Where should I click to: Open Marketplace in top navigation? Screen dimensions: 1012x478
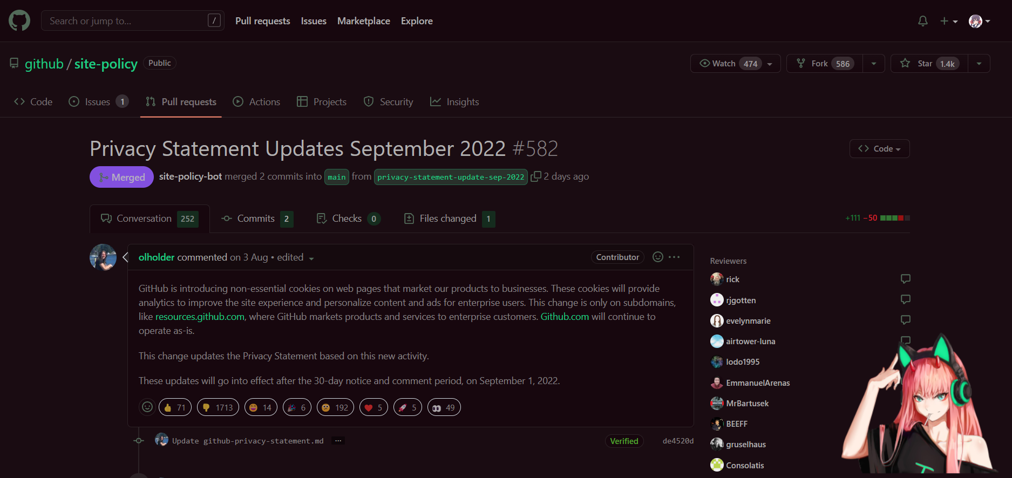tap(364, 21)
